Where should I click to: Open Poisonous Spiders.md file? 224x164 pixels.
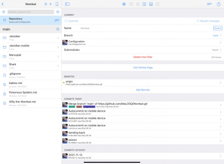[31, 94]
